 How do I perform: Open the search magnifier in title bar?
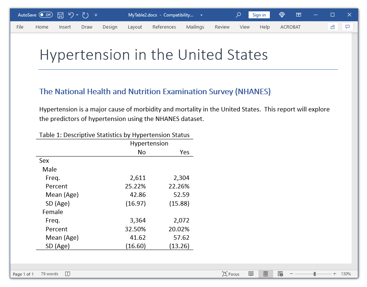coord(238,15)
